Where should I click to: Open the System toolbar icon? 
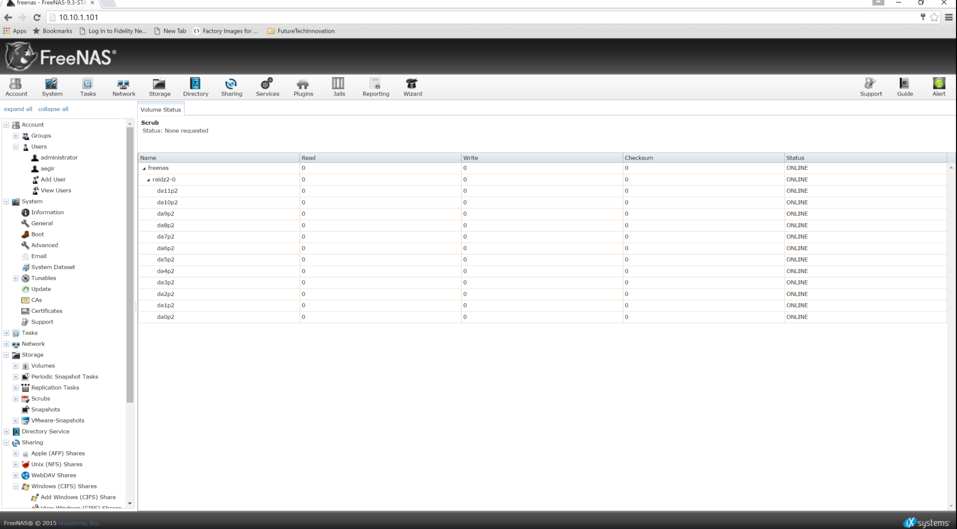(x=52, y=87)
